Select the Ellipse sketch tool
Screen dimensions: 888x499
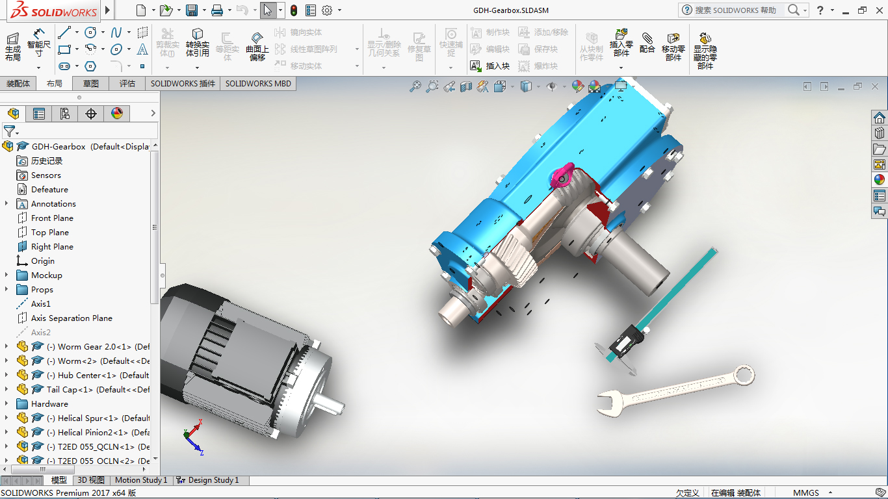coord(116,49)
